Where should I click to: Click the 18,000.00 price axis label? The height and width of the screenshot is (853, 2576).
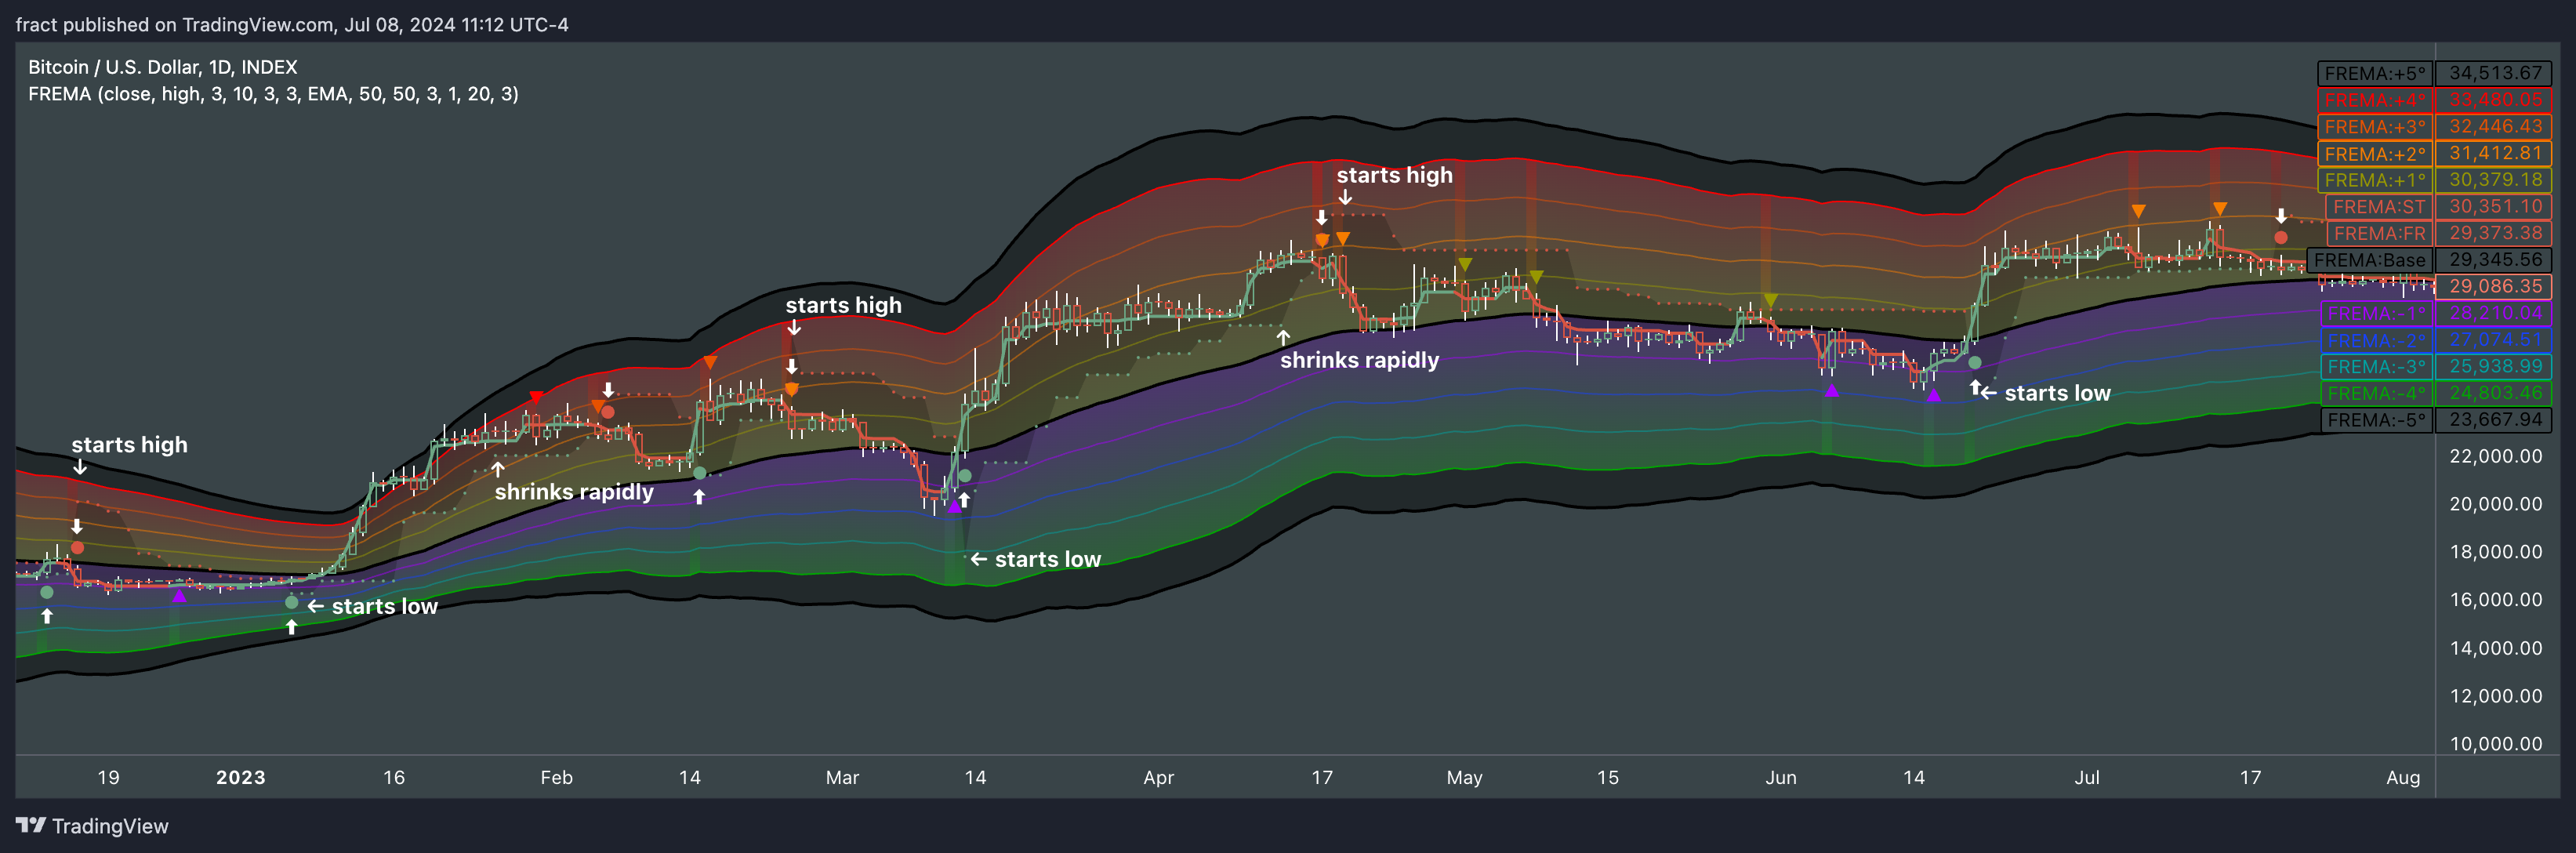2495,552
